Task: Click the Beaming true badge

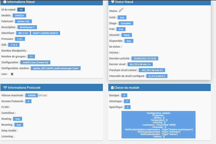Action: 19,125
